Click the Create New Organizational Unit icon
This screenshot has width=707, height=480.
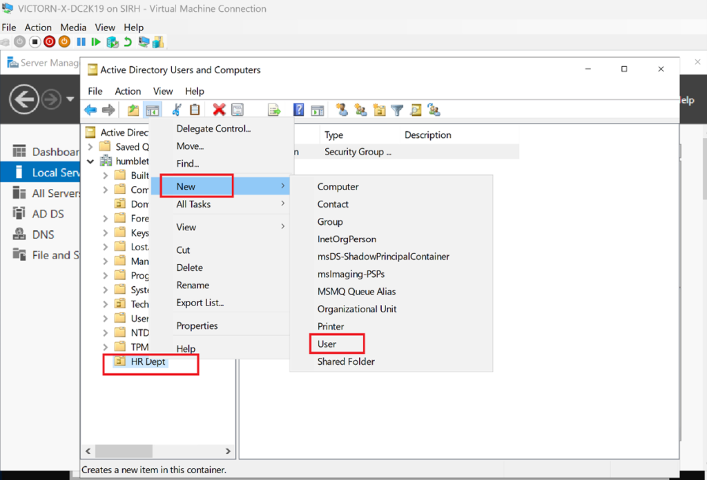tap(380, 110)
